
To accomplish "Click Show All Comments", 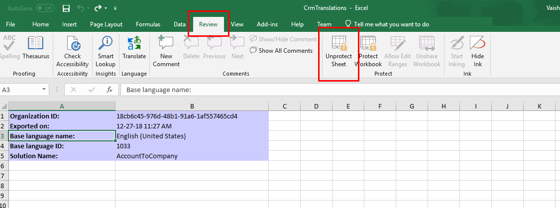I will tap(281, 51).
